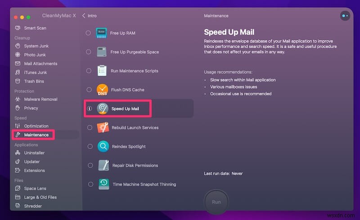360x220 pixels.
Task: Go back using the chevron before Intro
Action: 84,15
